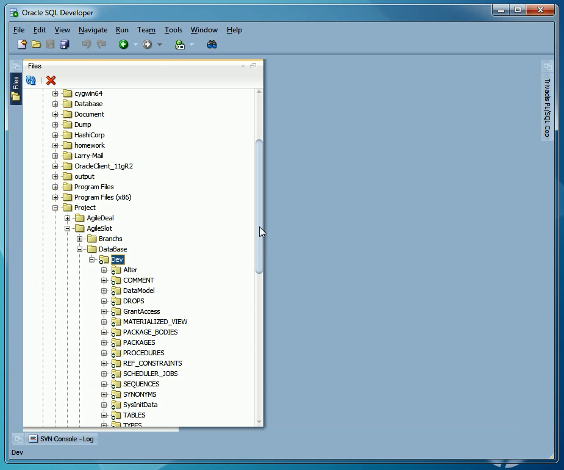564x470 pixels.
Task: Open the Help menu
Action: (234, 30)
